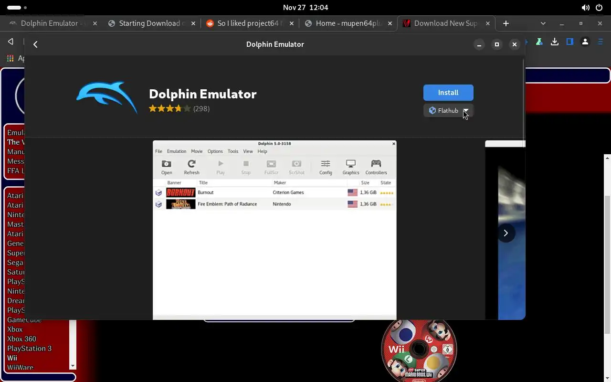611x382 pixels.
Task: Click the New Super Mario Bros Wii disc image
Action: (419, 350)
